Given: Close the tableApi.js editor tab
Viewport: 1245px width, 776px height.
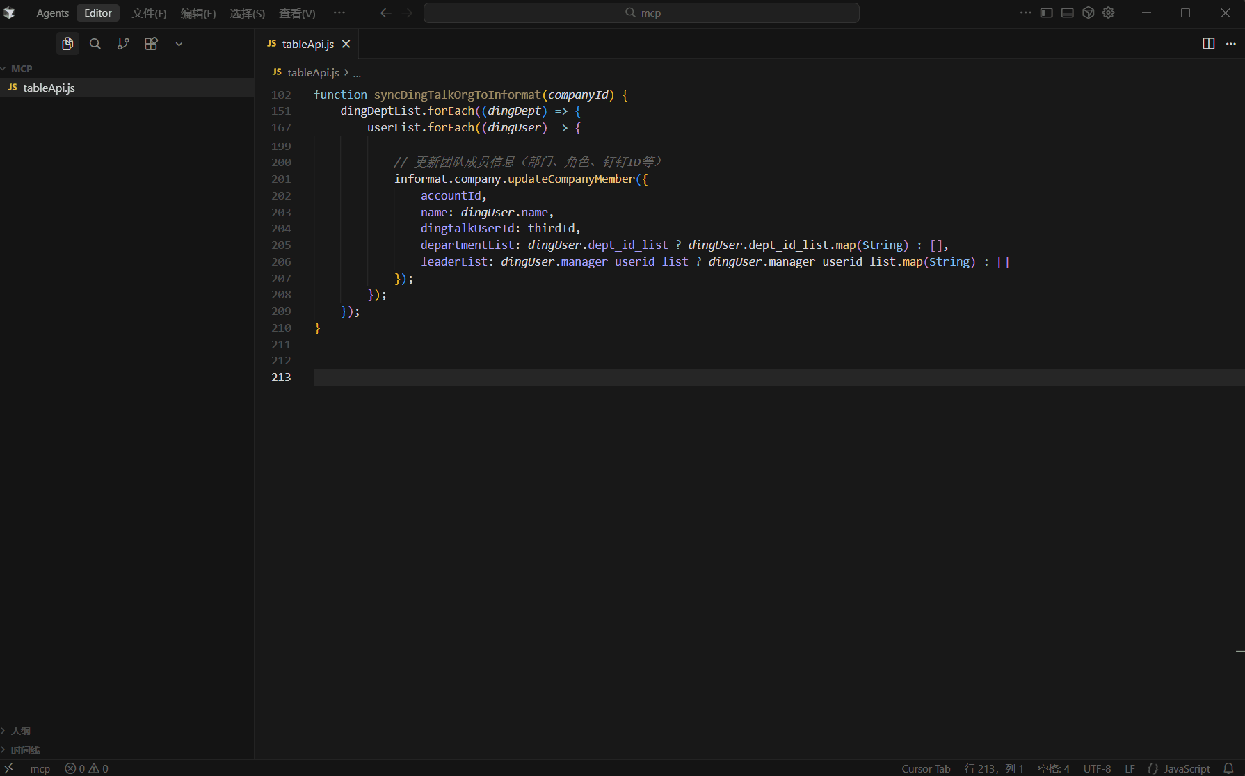Looking at the screenshot, I should (346, 44).
